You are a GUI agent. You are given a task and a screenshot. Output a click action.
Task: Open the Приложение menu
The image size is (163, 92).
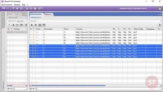7,5
